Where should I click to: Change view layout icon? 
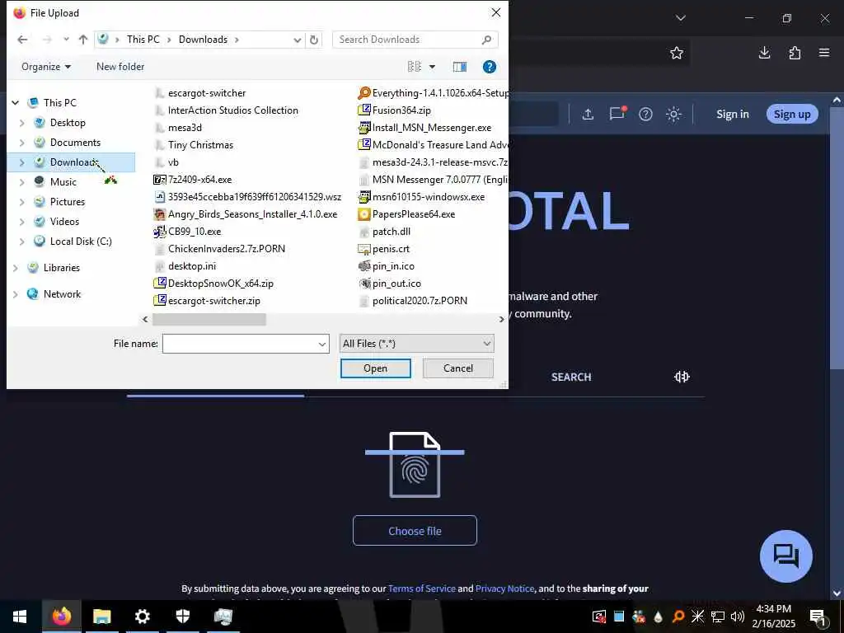[x=415, y=66]
